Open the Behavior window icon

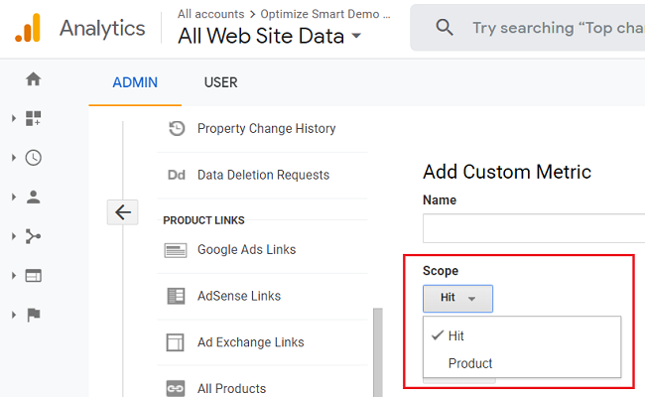tap(33, 275)
